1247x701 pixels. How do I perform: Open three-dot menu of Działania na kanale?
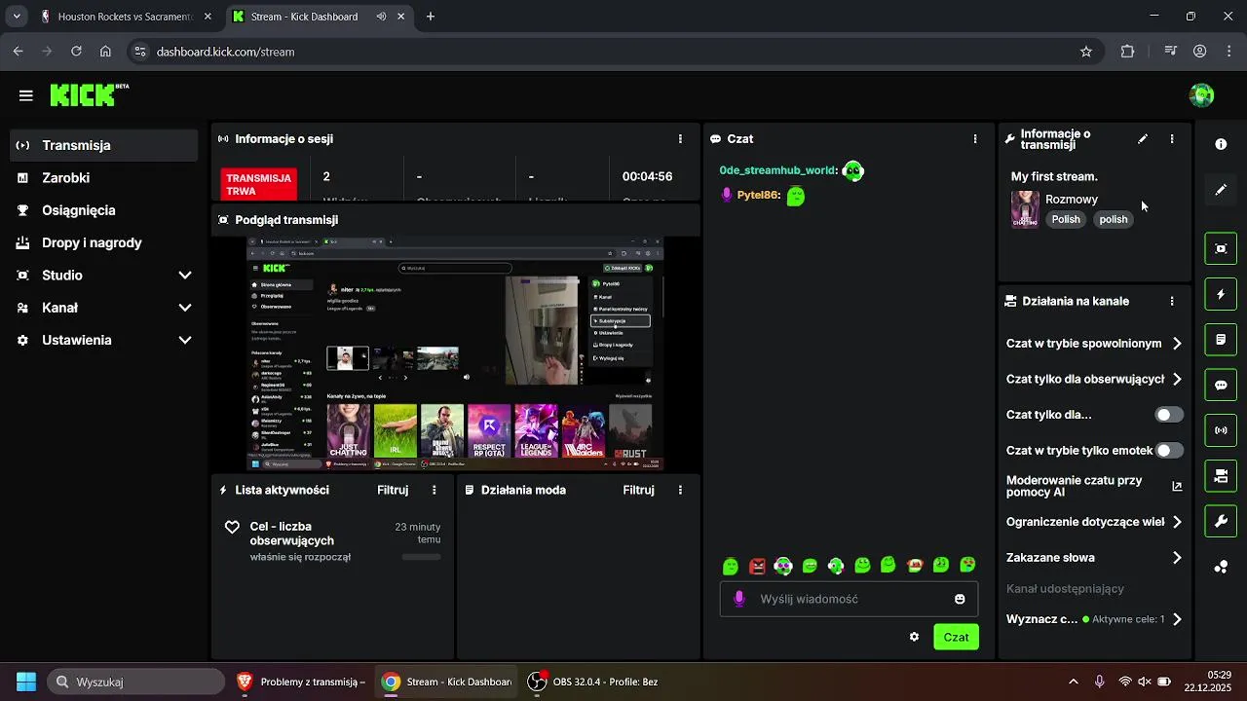(1172, 302)
